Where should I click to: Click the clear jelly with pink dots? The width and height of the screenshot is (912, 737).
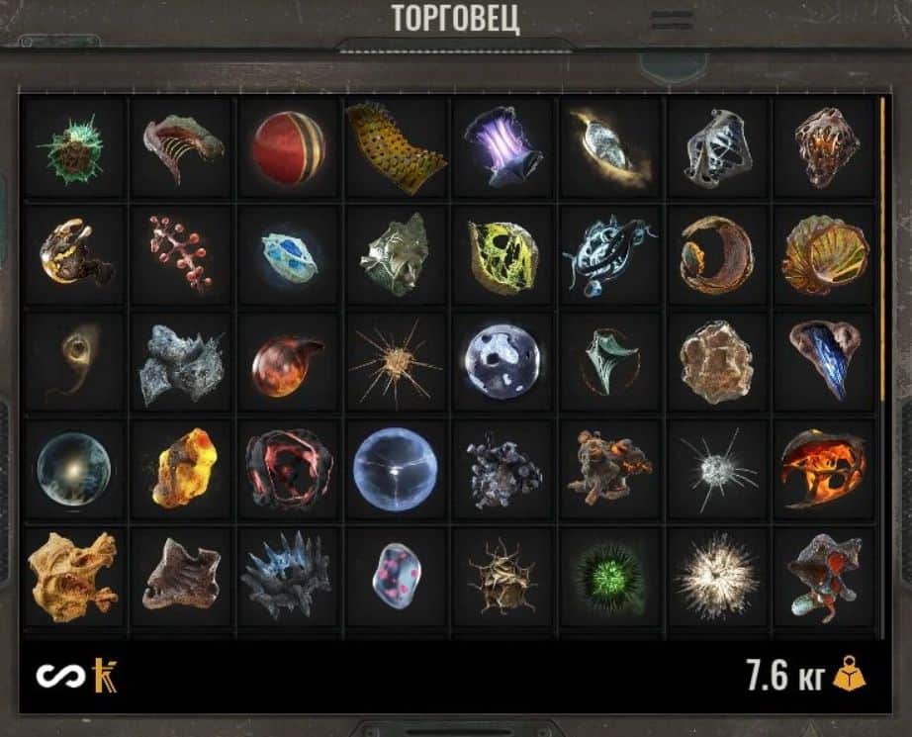pyautogui.click(x=397, y=576)
